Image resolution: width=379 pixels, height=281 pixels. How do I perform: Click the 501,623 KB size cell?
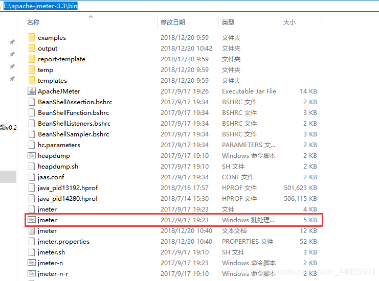[300, 188]
